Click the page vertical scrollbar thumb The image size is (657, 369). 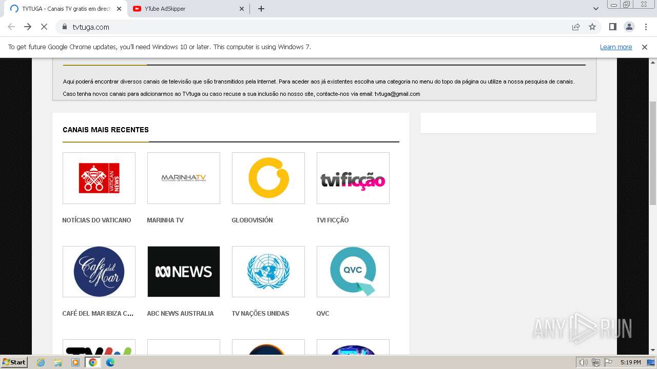tap(653, 153)
